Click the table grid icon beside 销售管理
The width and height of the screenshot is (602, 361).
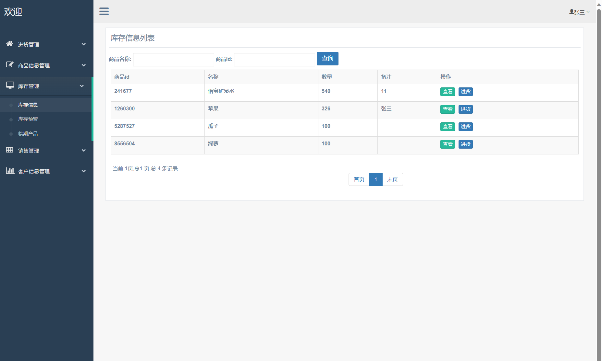click(10, 150)
